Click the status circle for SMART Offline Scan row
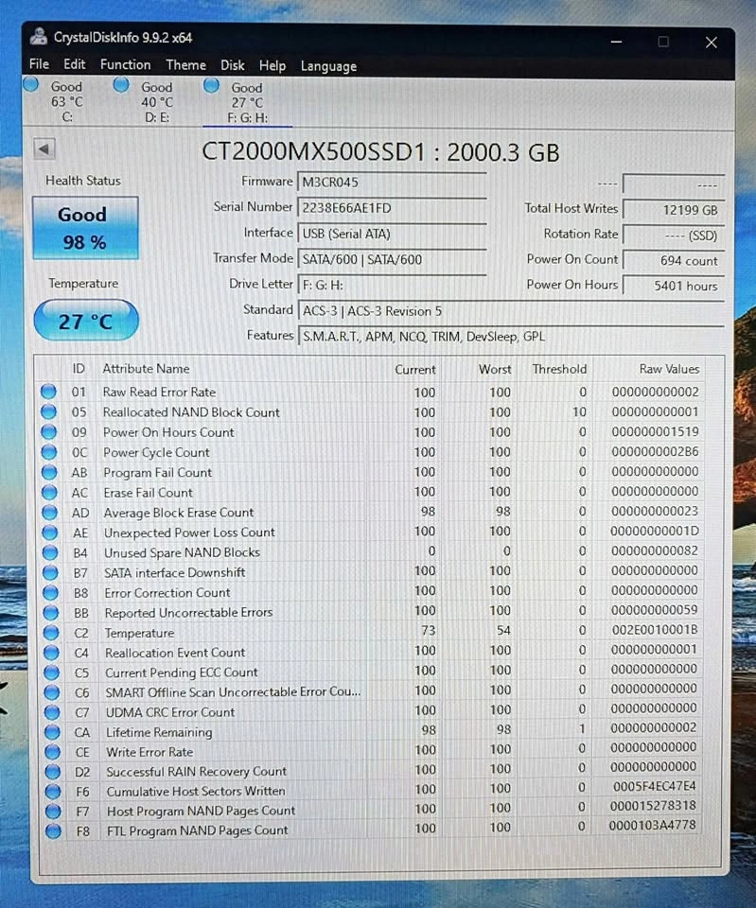756x908 pixels. coord(52,692)
